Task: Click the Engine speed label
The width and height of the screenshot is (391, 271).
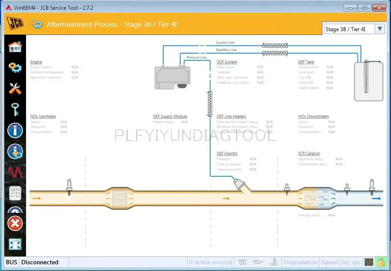Action: point(41,67)
